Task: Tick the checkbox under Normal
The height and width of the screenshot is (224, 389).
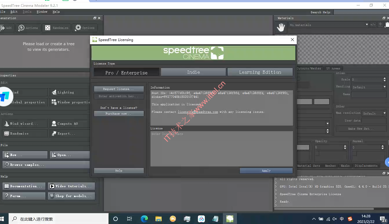Action: (354, 154)
